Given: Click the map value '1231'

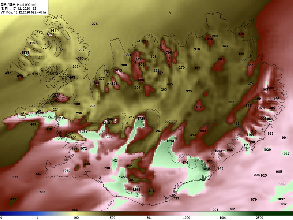Looking at the screenshot, I should (84, 132).
